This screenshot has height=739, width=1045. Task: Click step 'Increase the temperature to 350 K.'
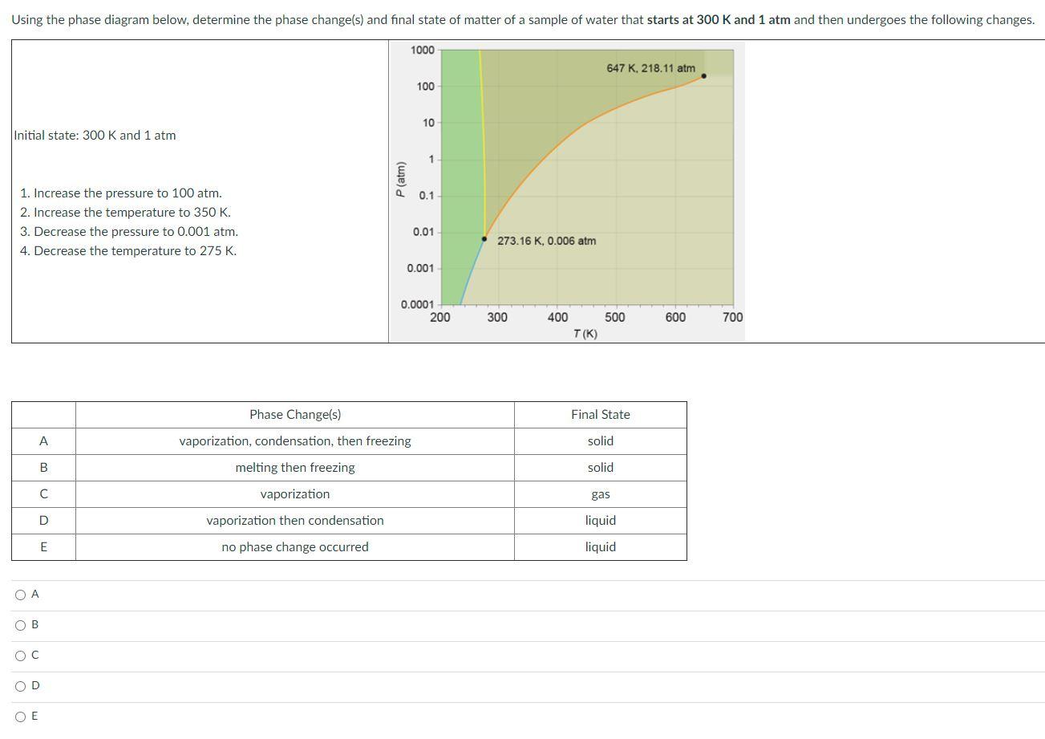[132, 213]
